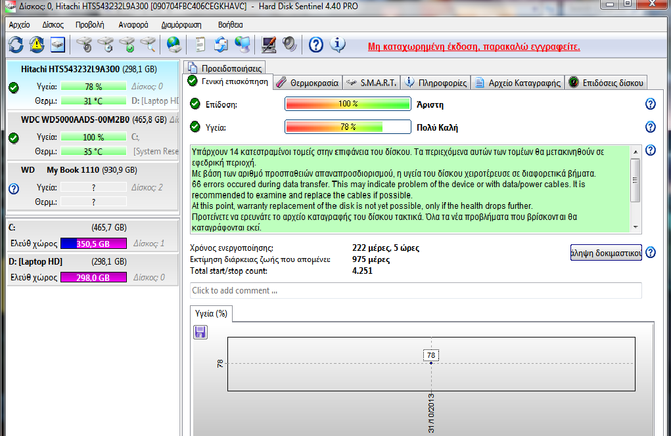The width and height of the screenshot is (671, 436).
Task: Click the 'Πολύ Καλή' health rating text
Action: point(437,128)
